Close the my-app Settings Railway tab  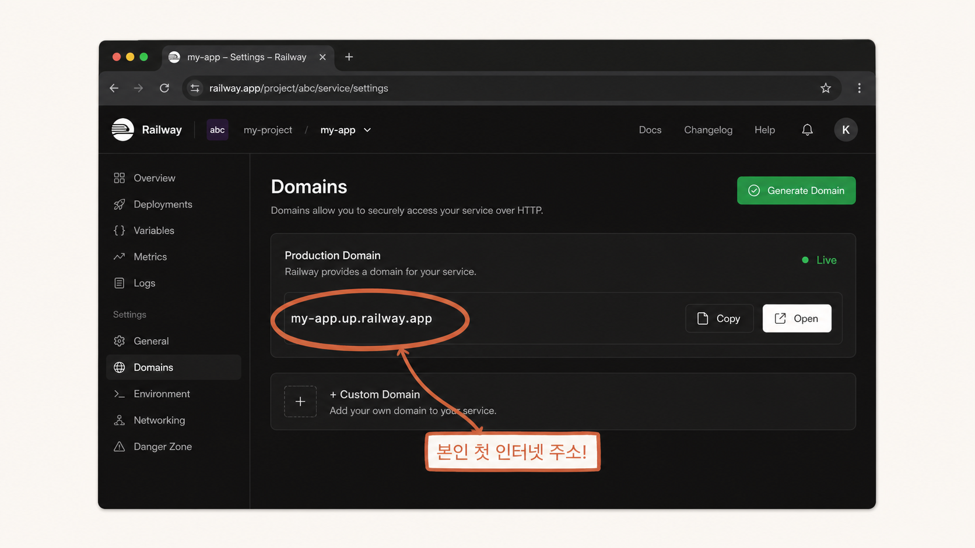click(x=322, y=57)
